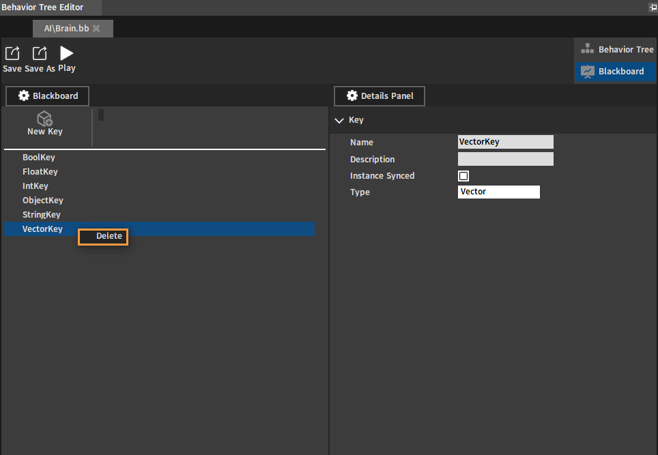Collapse the Key section
This screenshot has height=455, width=658.
(339, 120)
